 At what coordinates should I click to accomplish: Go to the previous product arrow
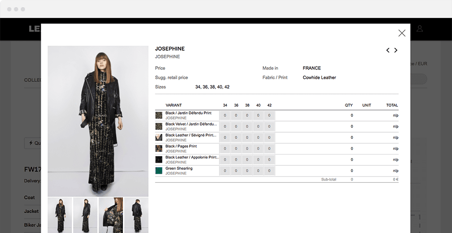pos(388,51)
